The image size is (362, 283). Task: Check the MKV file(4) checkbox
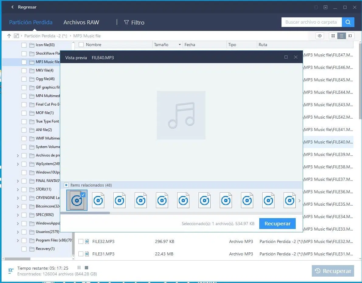[x=24, y=70]
